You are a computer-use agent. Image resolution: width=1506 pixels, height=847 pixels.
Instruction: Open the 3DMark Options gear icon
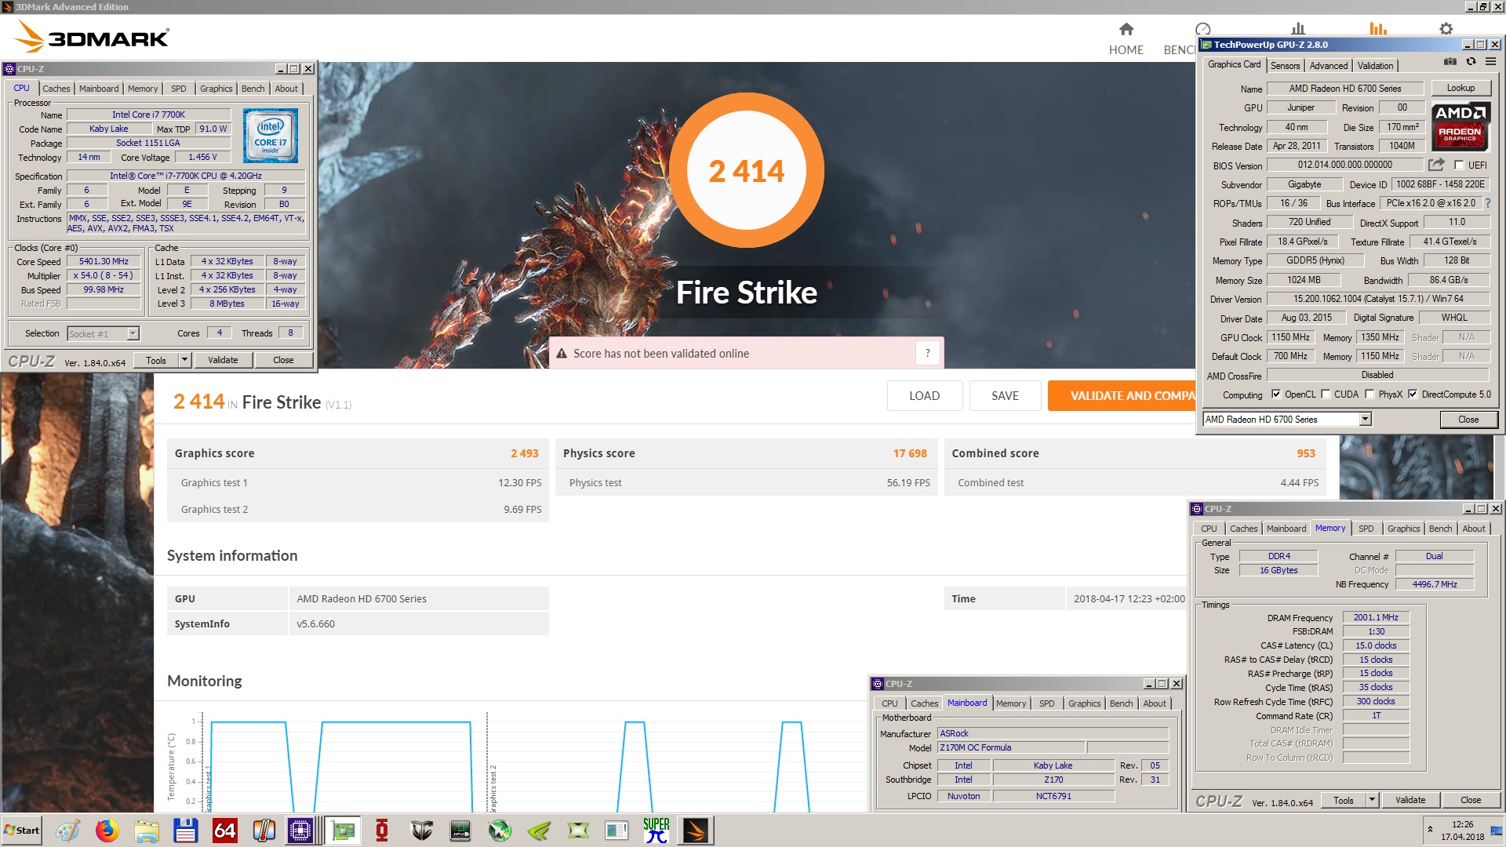(x=1446, y=29)
